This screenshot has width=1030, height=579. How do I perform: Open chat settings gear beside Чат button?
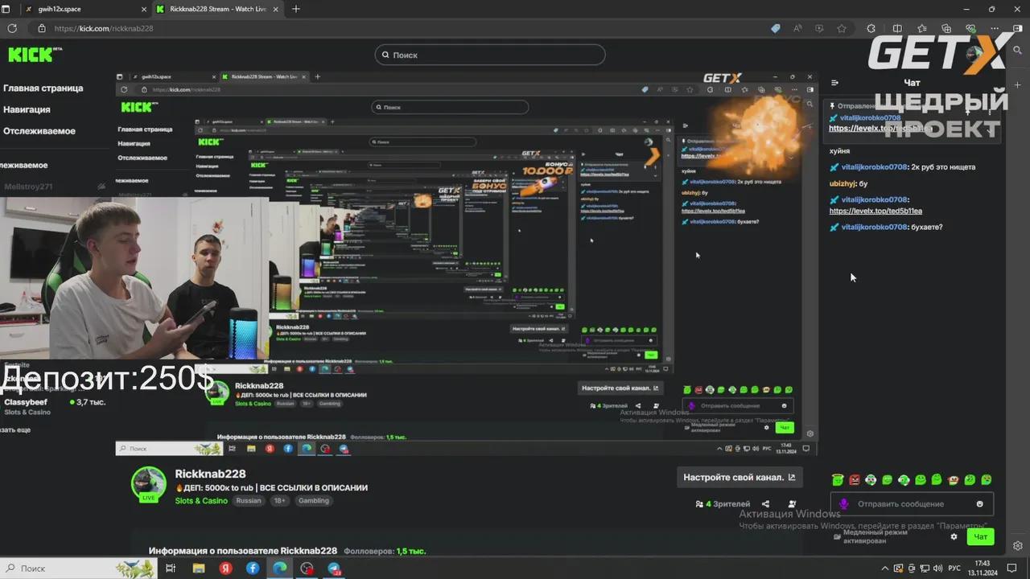954,536
